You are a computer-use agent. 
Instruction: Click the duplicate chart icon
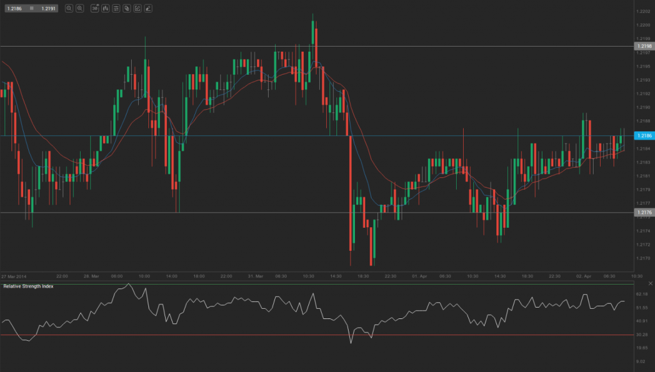pyautogui.click(x=127, y=8)
